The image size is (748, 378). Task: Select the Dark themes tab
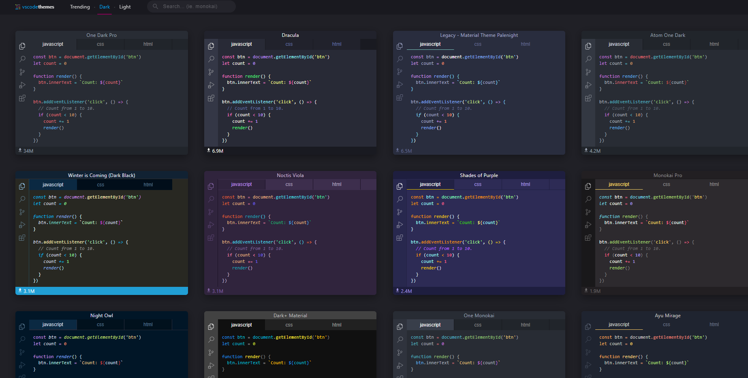pyautogui.click(x=105, y=7)
